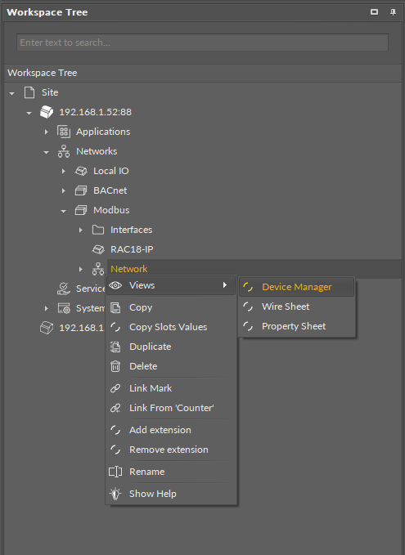Image resolution: width=405 pixels, height=555 pixels.
Task: Click the pin icon in the panel header
Action: click(393, 12)
